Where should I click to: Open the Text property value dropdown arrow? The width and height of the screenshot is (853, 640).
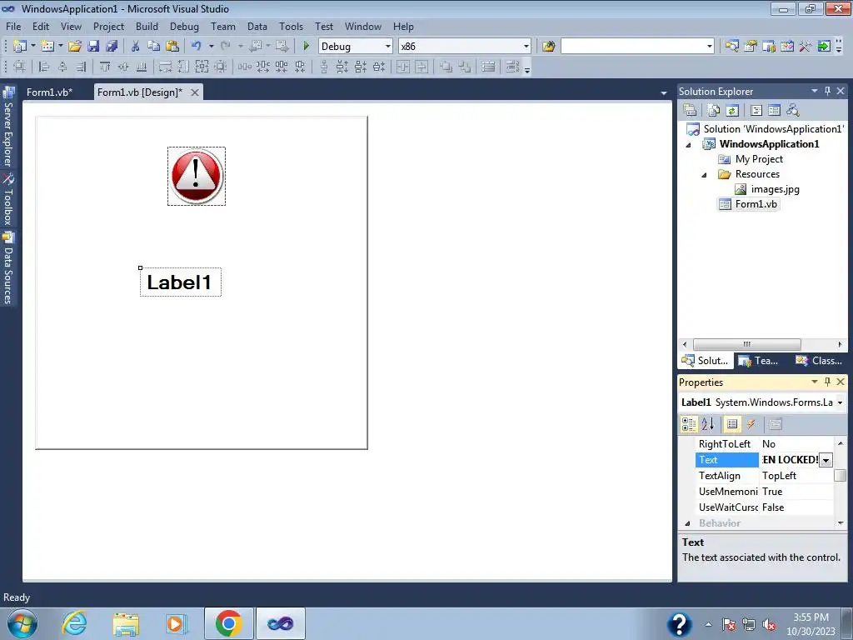click(x=826, y=460)
